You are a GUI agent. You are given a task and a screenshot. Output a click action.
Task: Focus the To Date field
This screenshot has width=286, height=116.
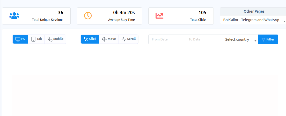point(203,39)
